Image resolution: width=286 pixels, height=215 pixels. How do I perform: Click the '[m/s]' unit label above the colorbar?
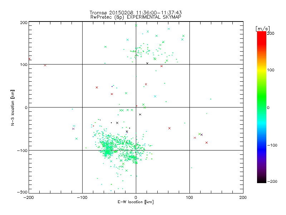[262, 29]
